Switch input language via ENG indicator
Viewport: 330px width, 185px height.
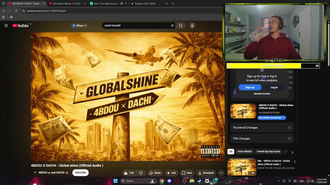301,181
